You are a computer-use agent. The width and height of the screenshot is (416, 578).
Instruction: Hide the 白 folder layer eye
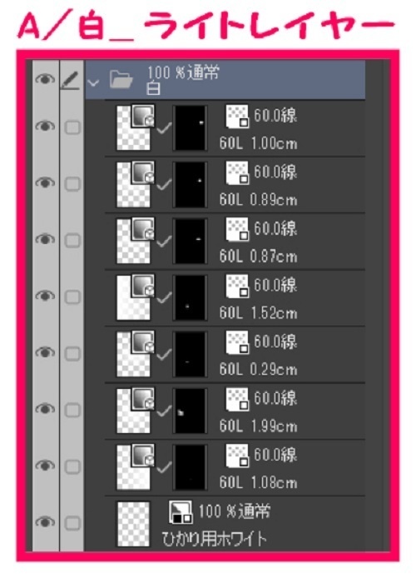tap(45, 79)
